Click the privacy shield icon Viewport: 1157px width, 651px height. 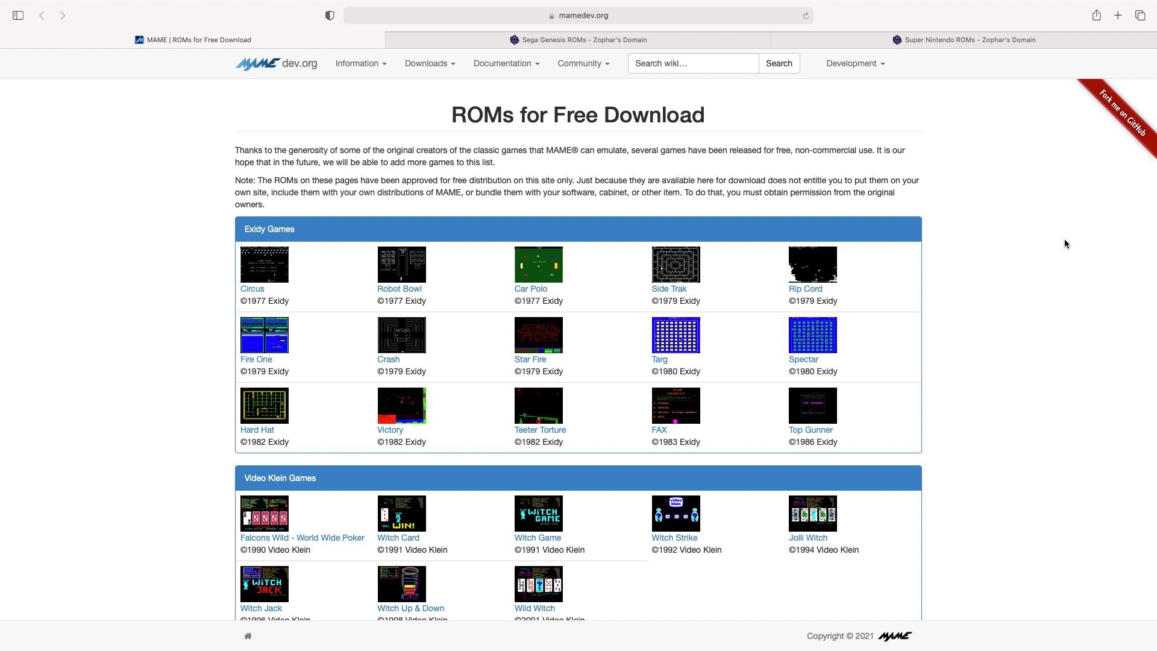coord(330,16)
